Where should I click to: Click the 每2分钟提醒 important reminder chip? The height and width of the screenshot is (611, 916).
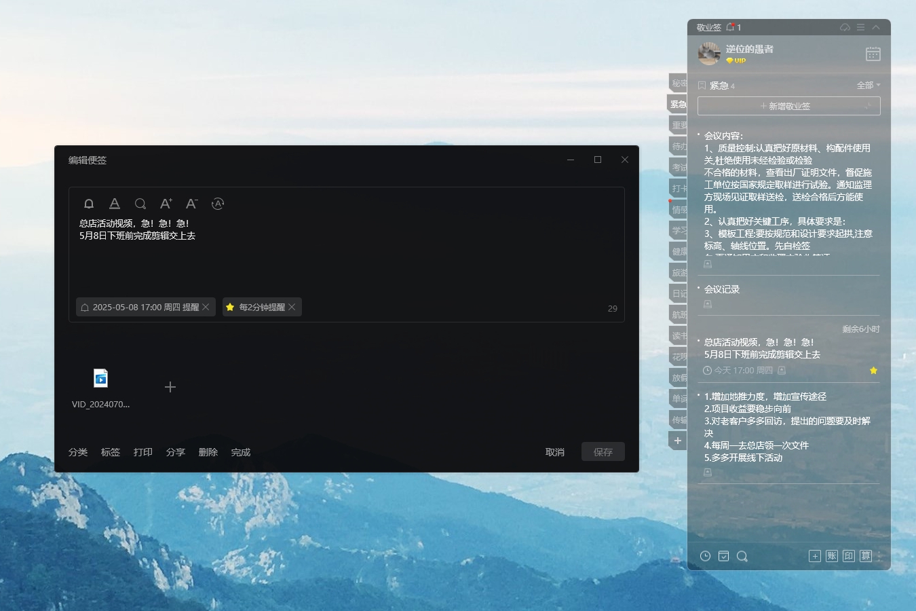pyautogui.click(x=262, y=307)
